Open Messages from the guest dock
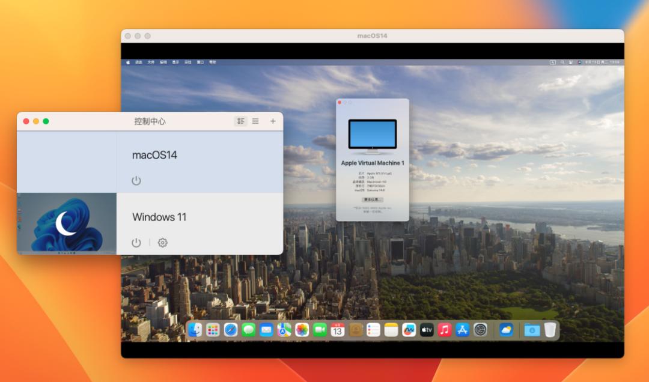The image size is (649, 382). pos(248,330)
